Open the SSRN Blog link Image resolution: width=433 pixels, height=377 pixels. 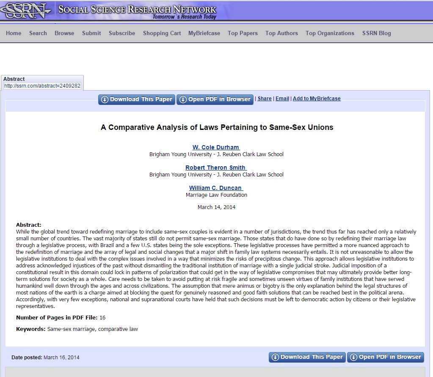click(376, 33)
